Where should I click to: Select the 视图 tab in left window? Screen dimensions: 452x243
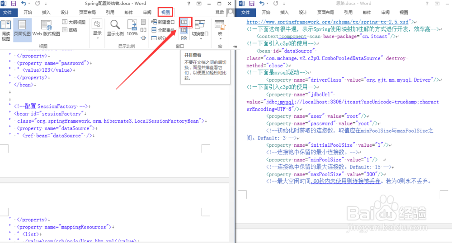[x=165, y=12]
